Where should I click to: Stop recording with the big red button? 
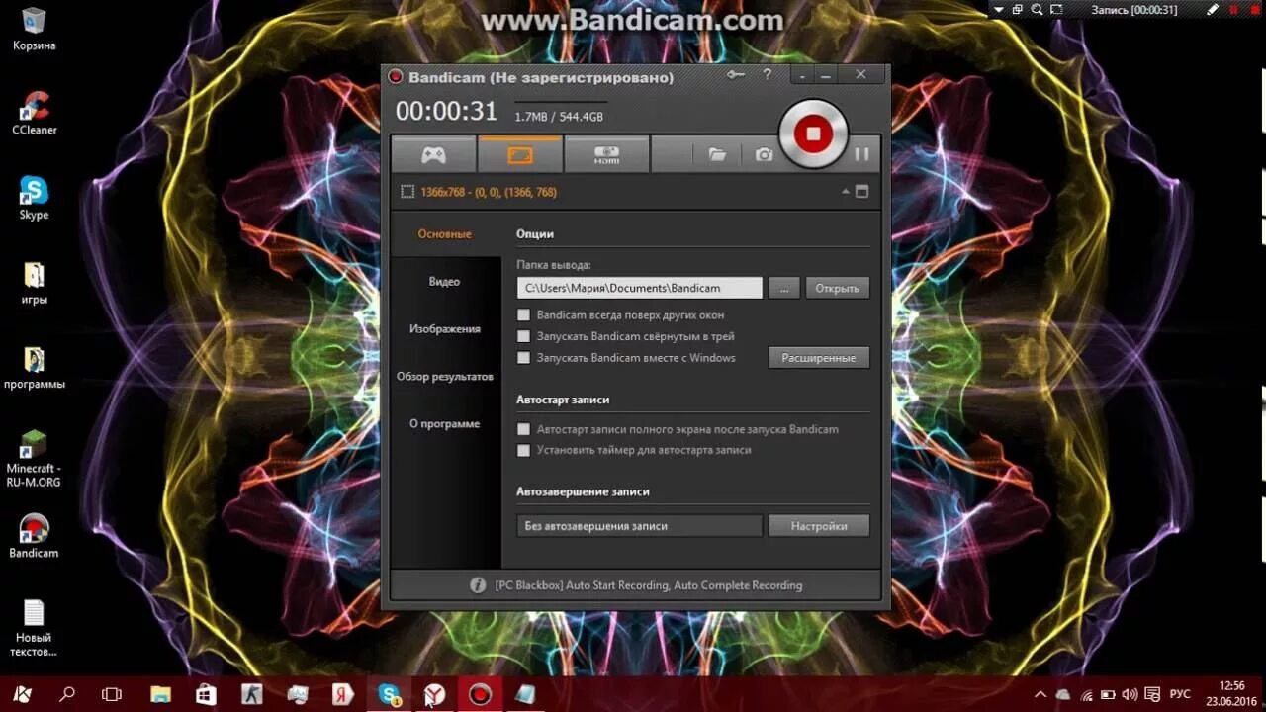pyautogui.click(x=813, y=133)
